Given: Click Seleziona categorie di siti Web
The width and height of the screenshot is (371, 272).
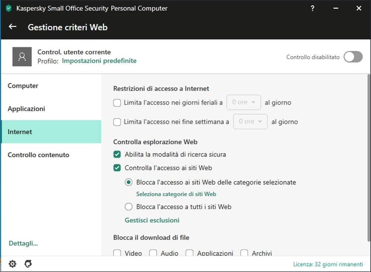Looking at the screenshot, I should coord(176,194).
